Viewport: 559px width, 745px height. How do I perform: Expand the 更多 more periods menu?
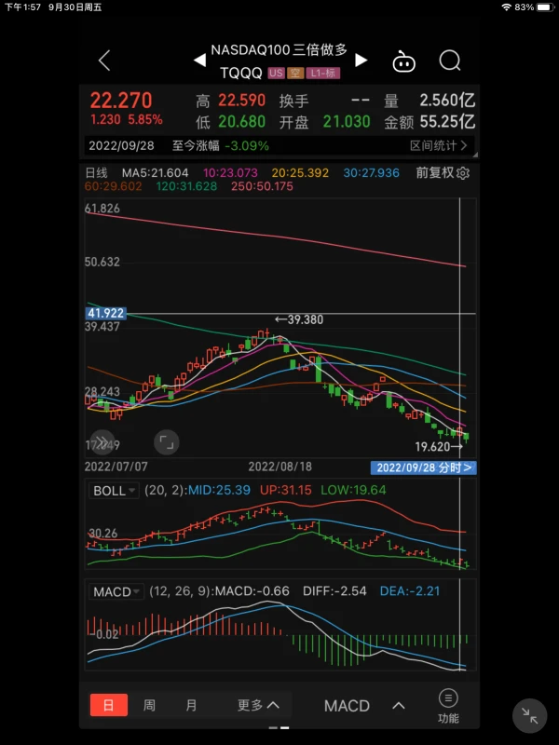pos(258,705)
